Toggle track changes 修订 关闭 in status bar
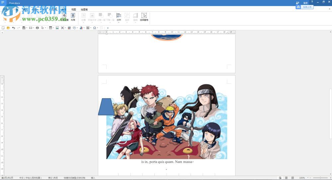Screen dimensions: 332x180 point(53,178)
